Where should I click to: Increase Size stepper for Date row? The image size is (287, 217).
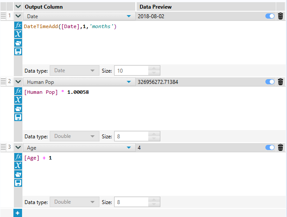154,68
